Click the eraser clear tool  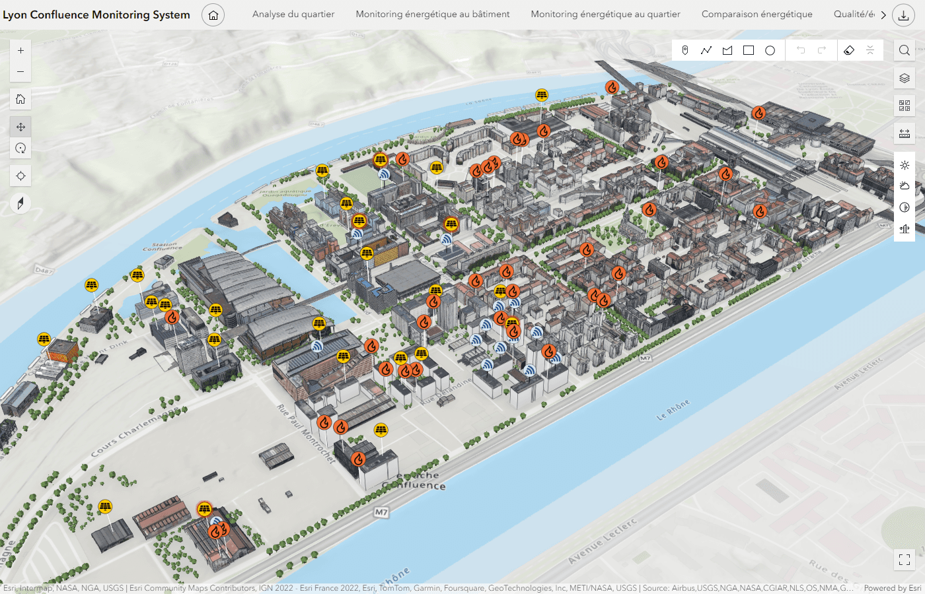849,50
